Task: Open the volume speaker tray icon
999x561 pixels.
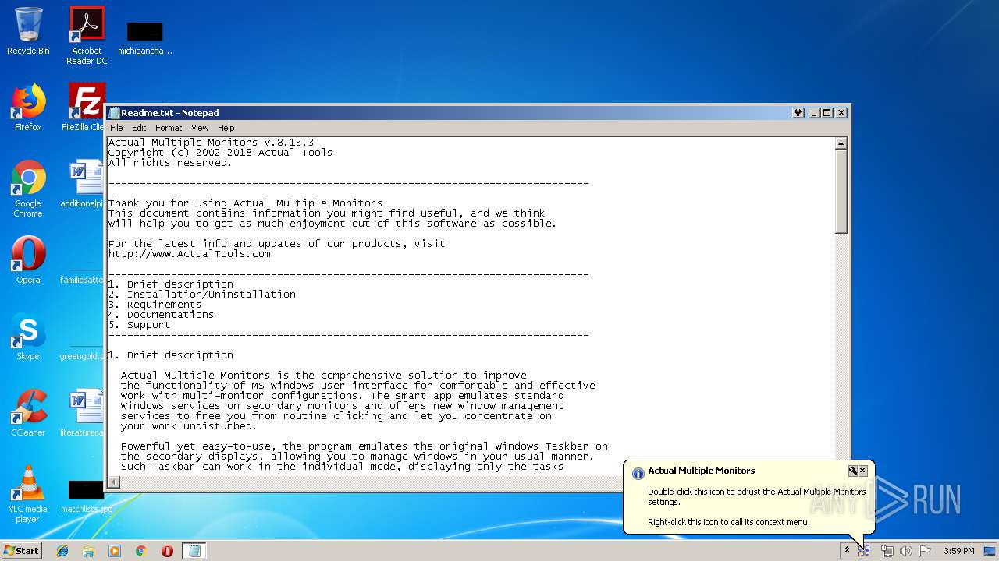Action: (905, 551)
